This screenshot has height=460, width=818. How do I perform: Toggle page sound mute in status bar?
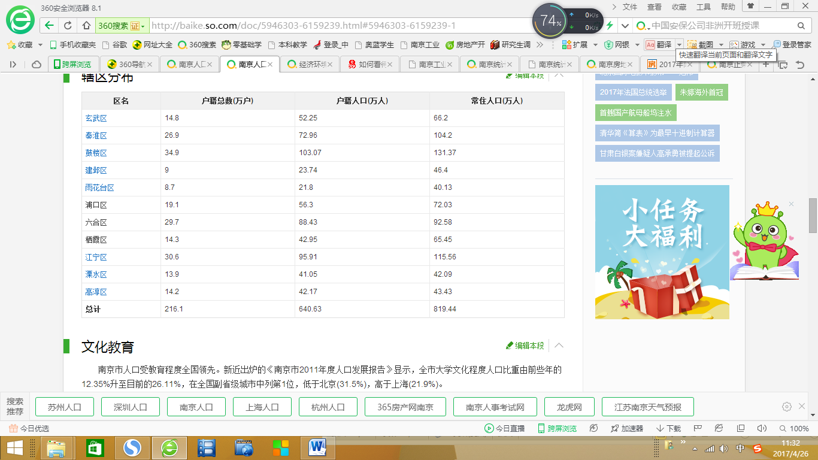[762, 428]
